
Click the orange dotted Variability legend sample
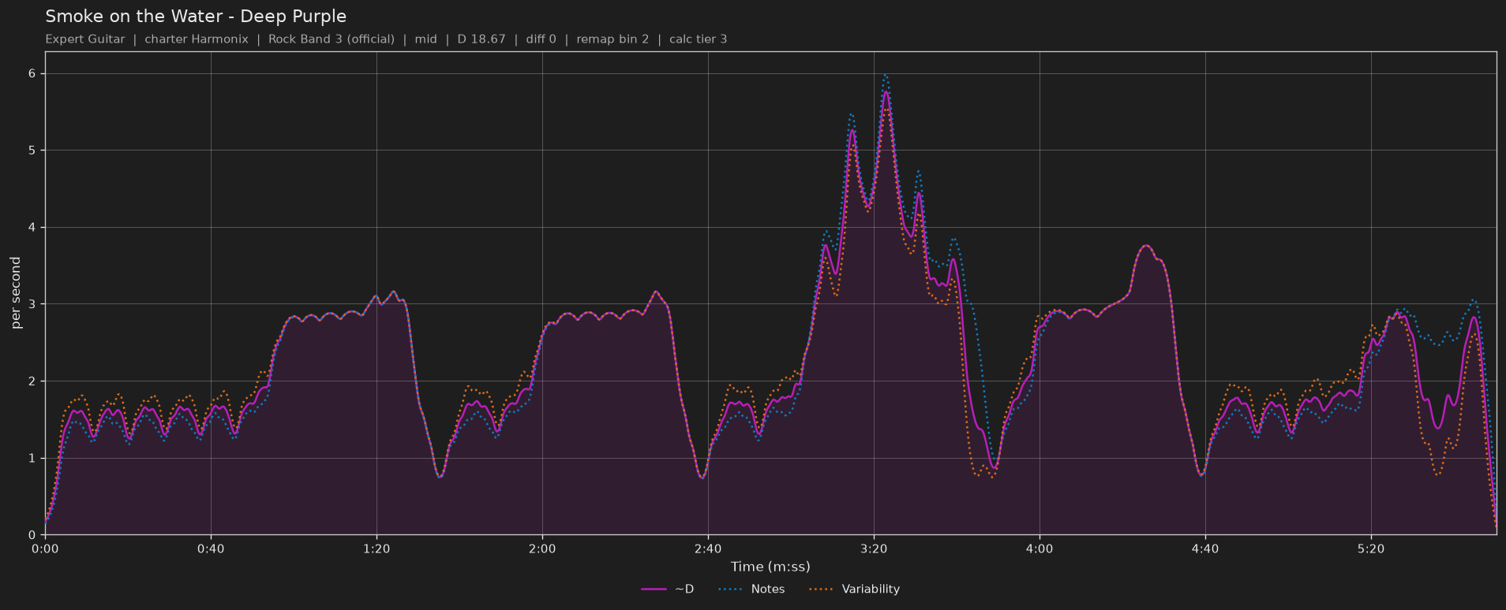pyautogui.click(x=822, y=590)
